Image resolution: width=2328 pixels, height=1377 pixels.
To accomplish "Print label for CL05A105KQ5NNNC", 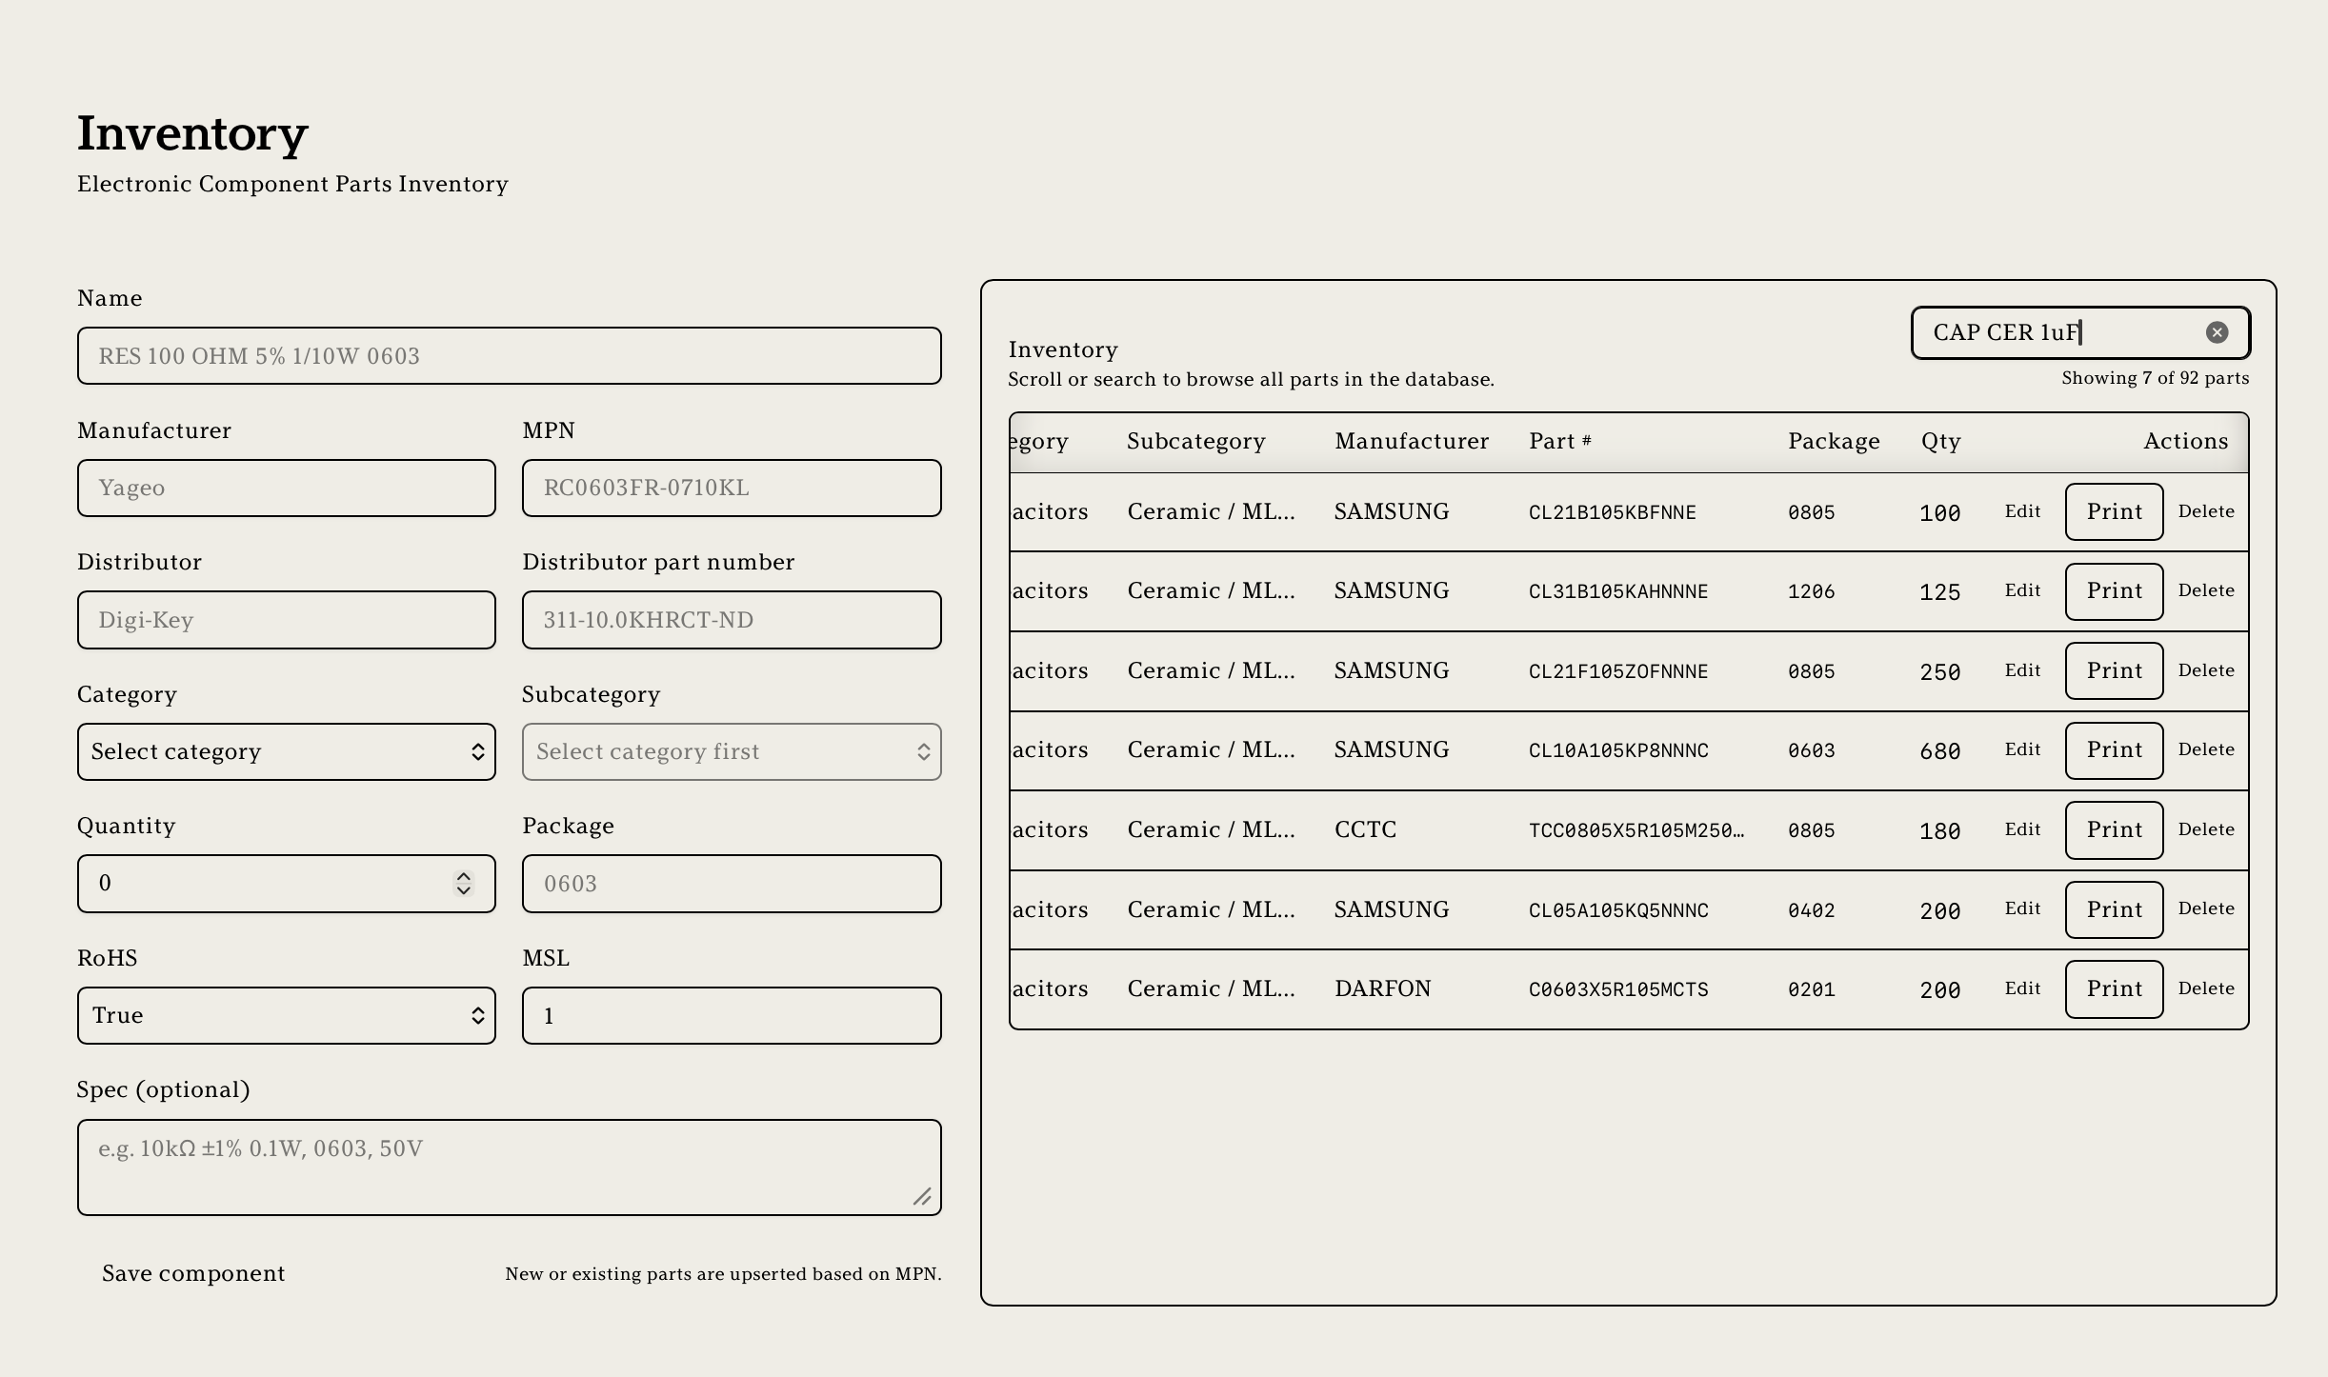I will [2114, 909].
